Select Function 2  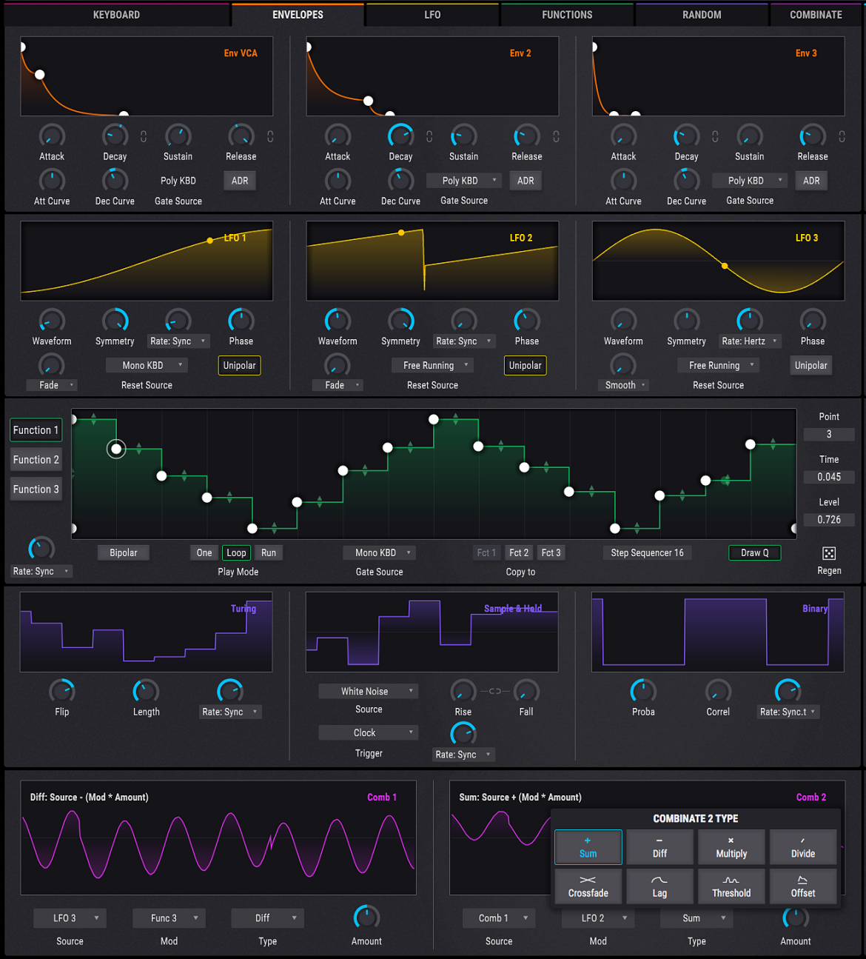[x=36, y=460]
